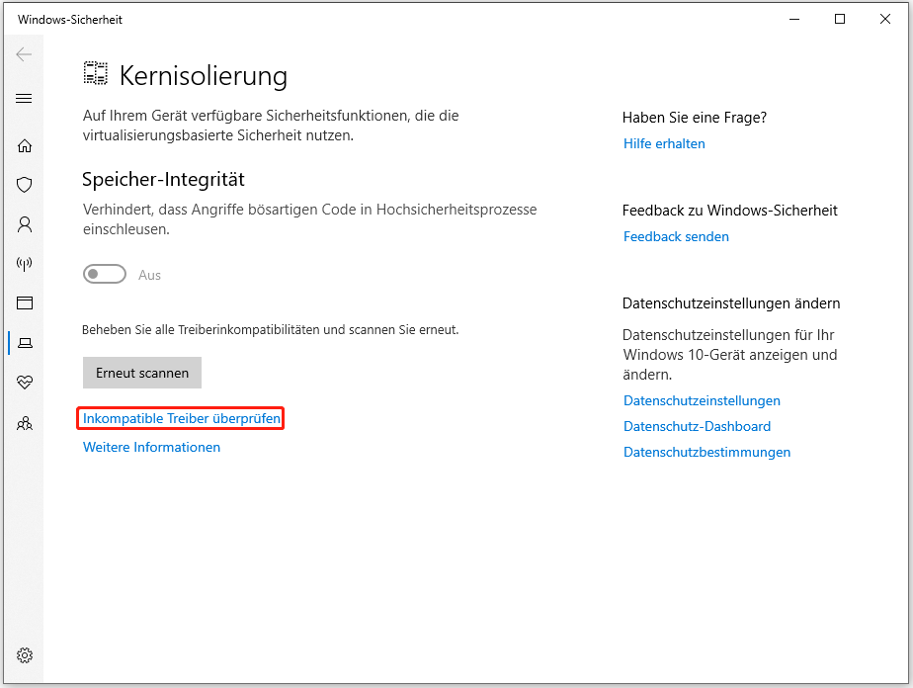Viewport: 913px width, 688px height.
Task: Open virus and threat protection shield icon
Action: click(x=25, y=185)
